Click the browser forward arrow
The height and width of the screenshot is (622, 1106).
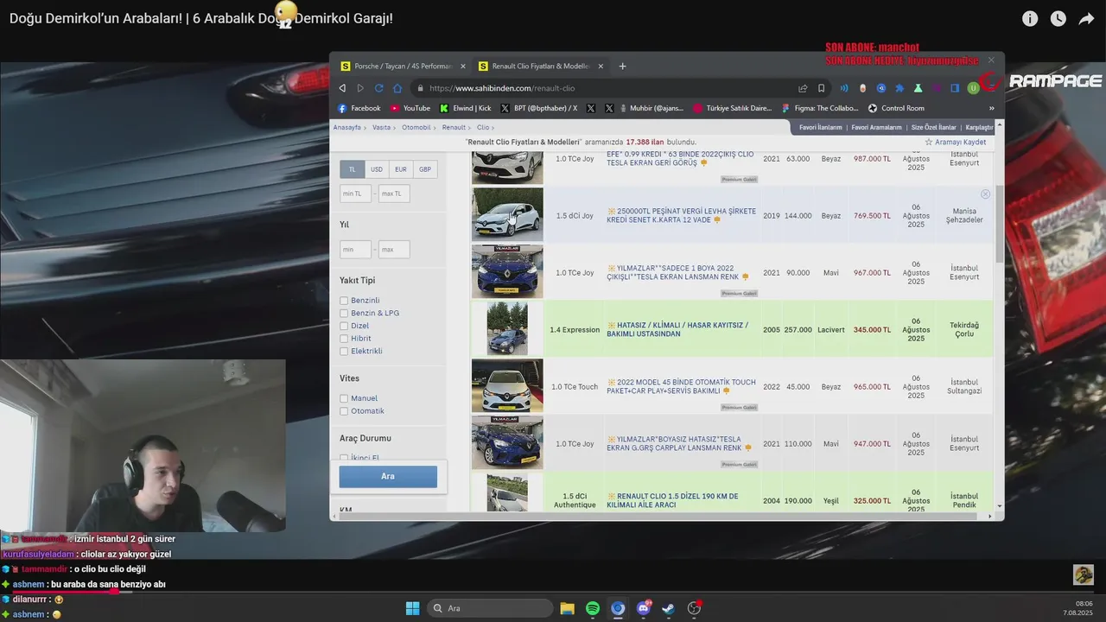pos(360,88)
